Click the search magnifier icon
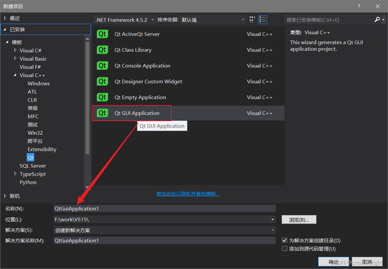The height and width of the screenshot is (269, 388). (x=377, y=19)
